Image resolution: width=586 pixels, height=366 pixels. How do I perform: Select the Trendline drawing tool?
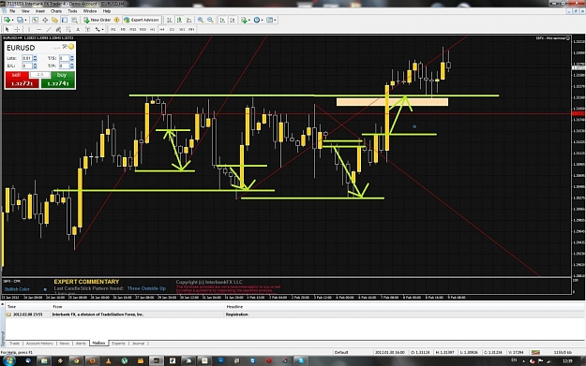pyautogui.click(x=49, y=29)
